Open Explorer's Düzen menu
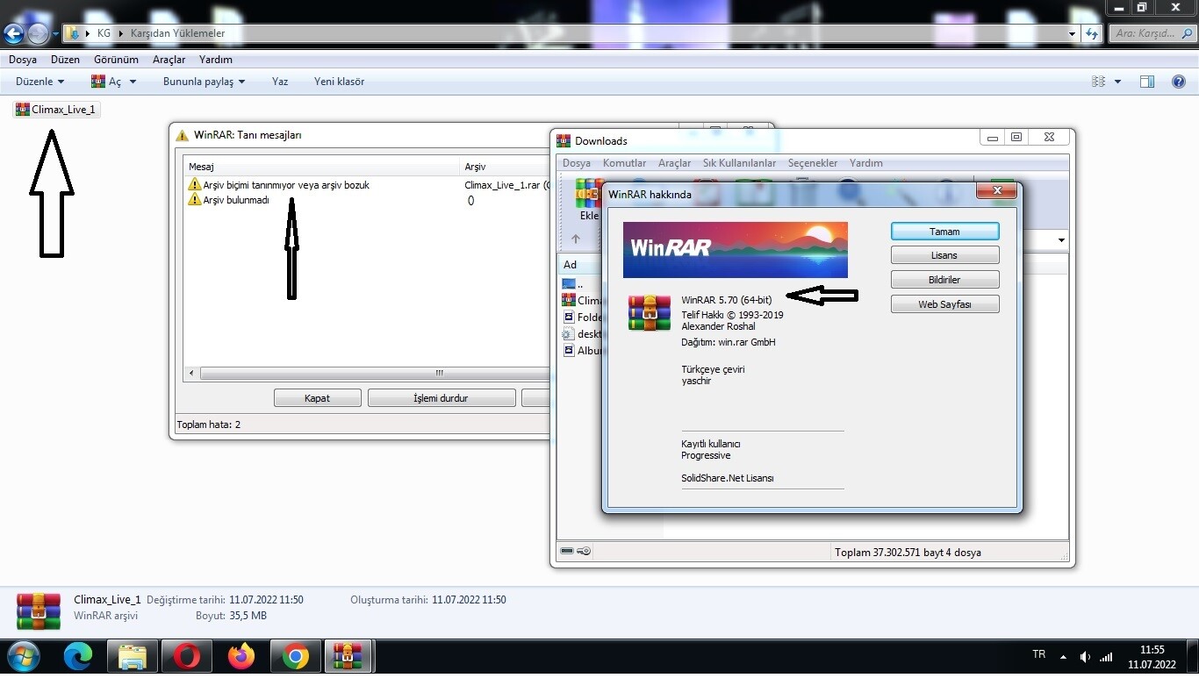 tap(65, 60)
